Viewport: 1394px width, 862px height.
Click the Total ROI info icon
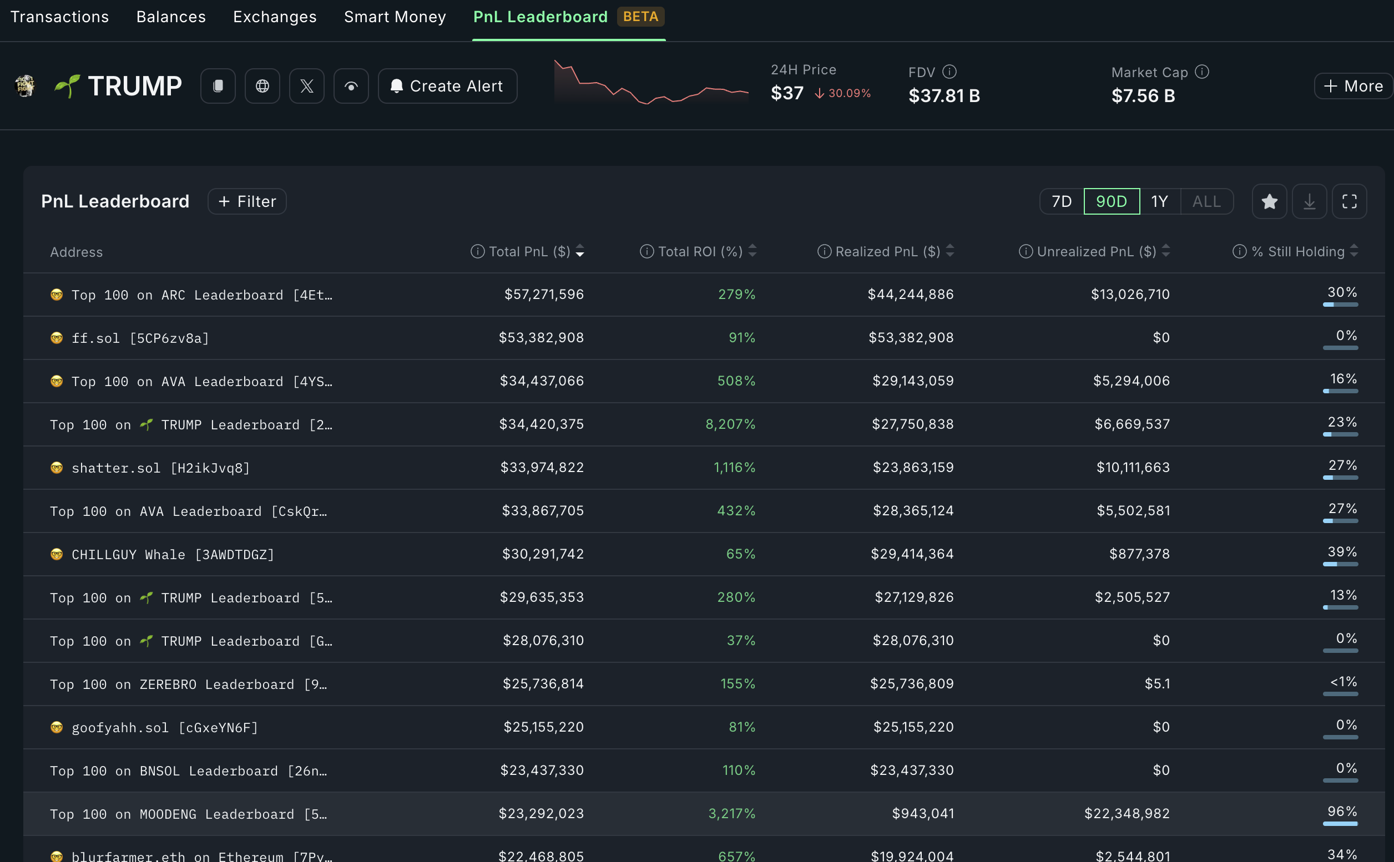pyautogui.click(x=647, y=251)
